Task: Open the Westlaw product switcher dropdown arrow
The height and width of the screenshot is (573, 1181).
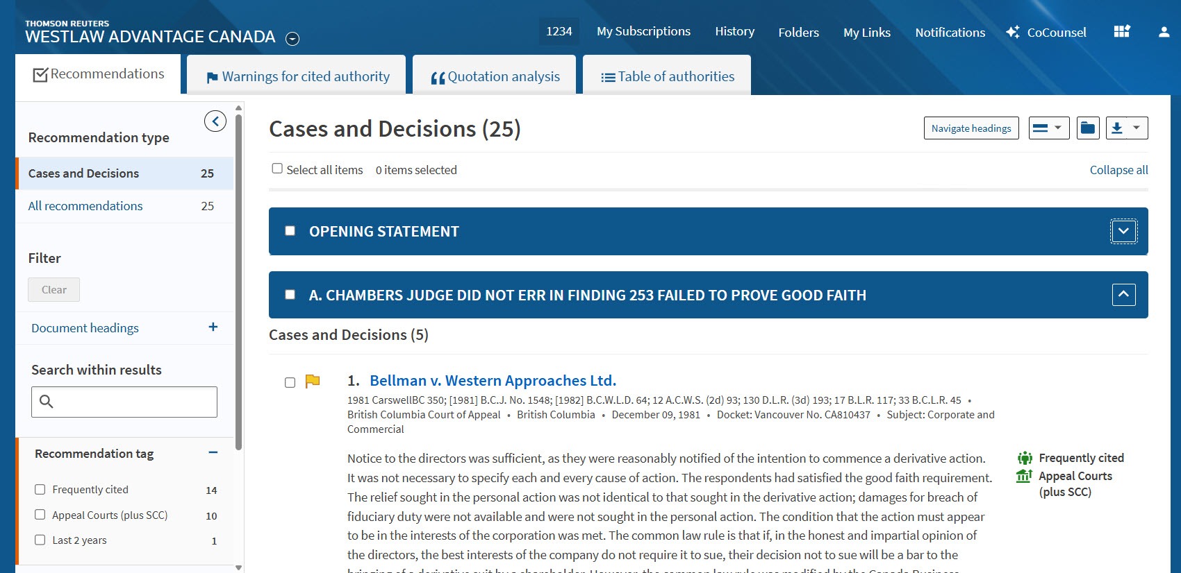Action: click(293, 39)
